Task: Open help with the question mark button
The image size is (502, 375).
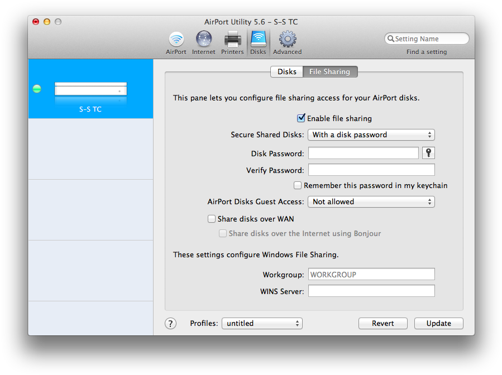Action: pyautogui.click(x=171, y=324)
